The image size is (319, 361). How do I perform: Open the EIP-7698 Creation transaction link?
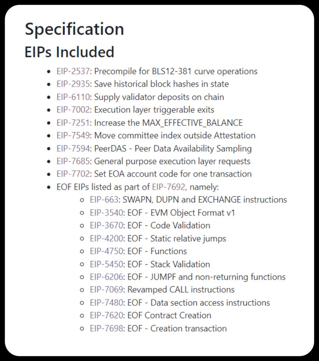tap(106, 328)
